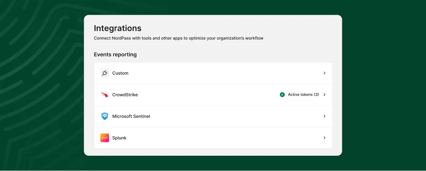
Task: Click the Integrations page heading
Action: click(x=118, y=28)
